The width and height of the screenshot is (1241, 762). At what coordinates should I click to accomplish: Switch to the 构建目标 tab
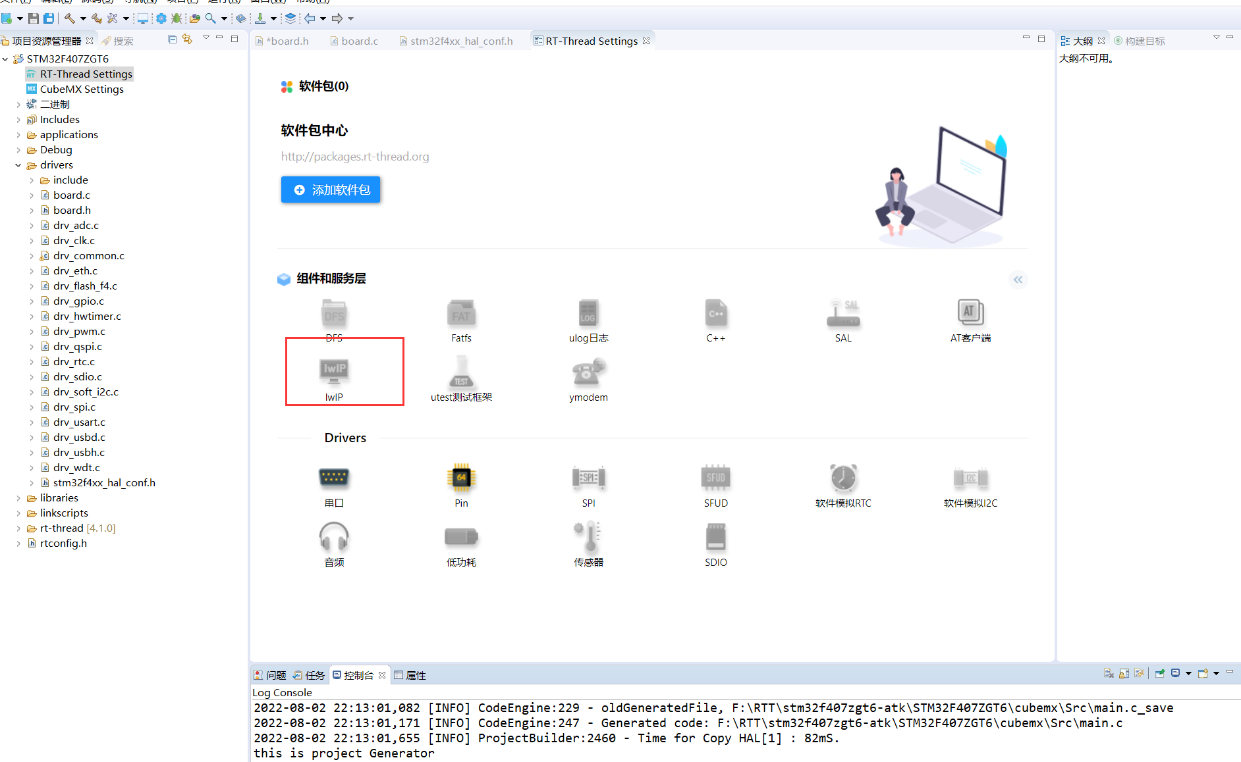pos(1139,41)
